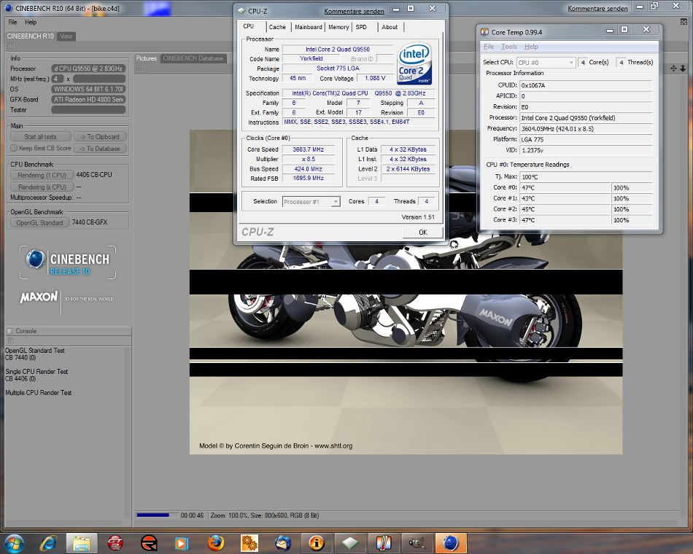Click the To Database button
The image size is (693, 554).
point(100,149)
